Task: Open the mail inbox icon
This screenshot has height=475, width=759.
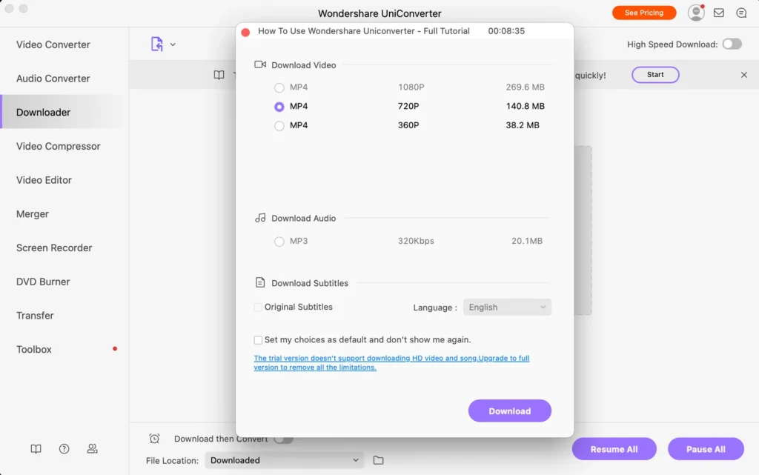Action: tap(719, 13)
